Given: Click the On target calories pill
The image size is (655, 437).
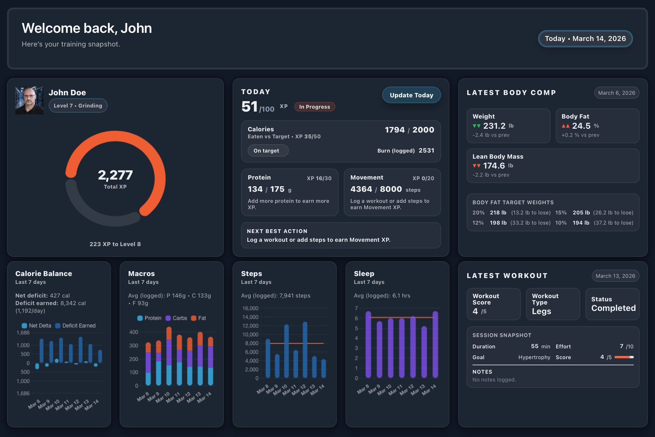Looking at the screenshot, I should pos(268,151).
